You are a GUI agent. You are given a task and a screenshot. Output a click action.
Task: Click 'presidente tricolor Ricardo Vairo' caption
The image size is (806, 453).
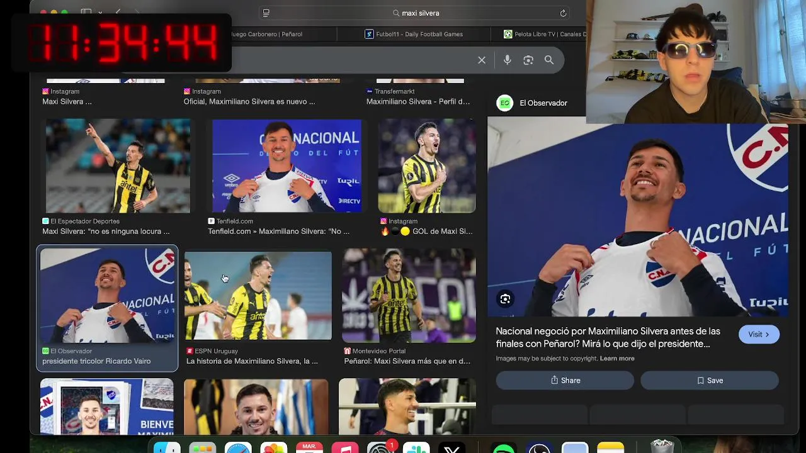point(96,361)
